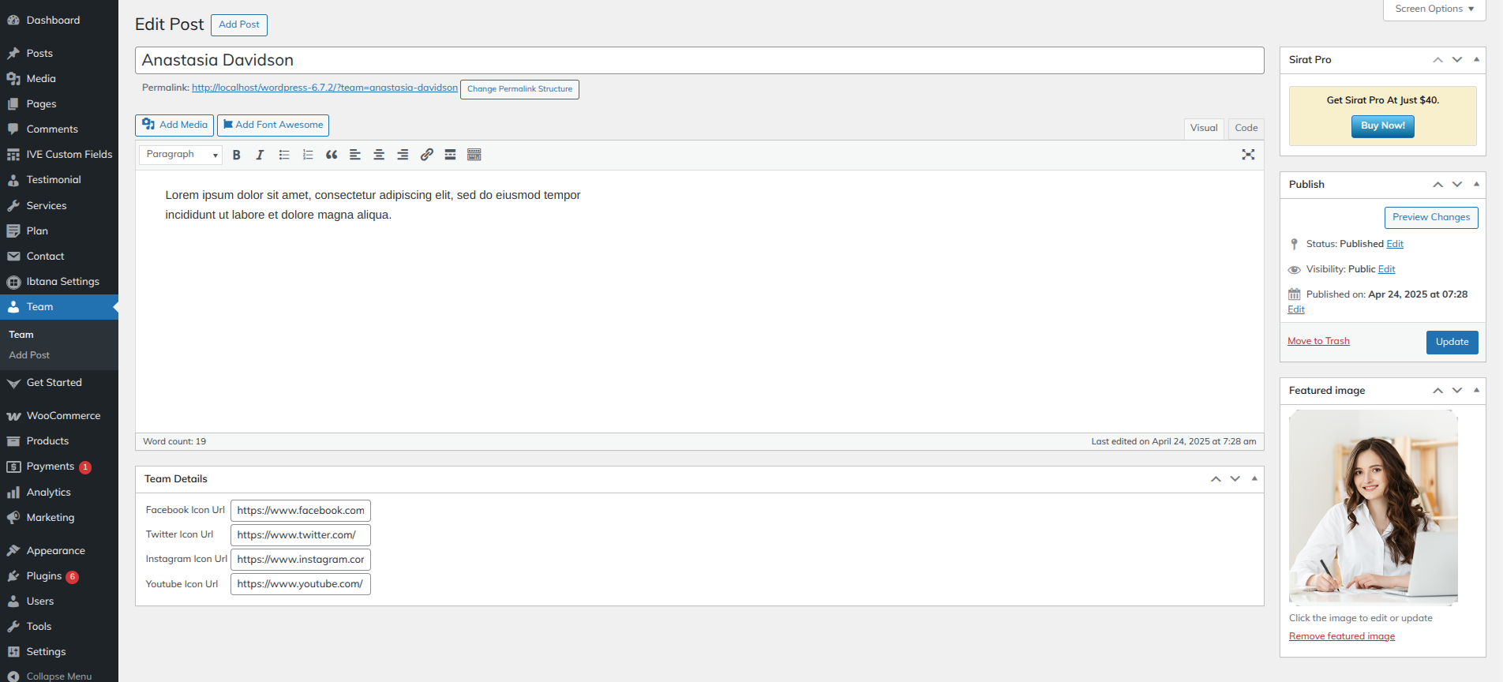Image resolution: width=1503 pixels, height=682 pixels.
Task: Insert a numbered list
Action: [x=308, y=155]
